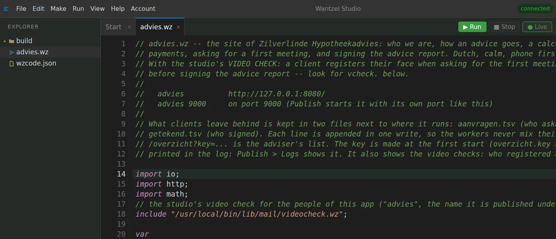Toggle the Live mode button
This screenshot has height=239, width=556.
click(x=537, y=27)
